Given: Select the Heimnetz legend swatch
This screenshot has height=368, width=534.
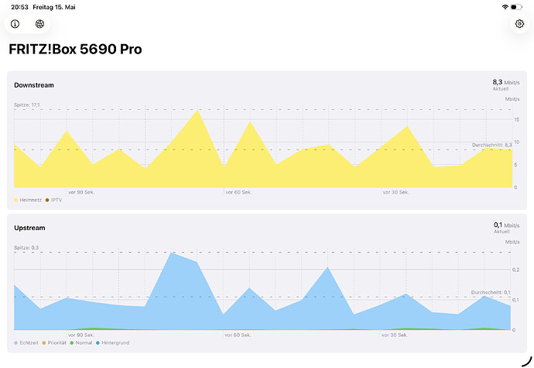Looking at the screenshot, I should coord(15,200).
